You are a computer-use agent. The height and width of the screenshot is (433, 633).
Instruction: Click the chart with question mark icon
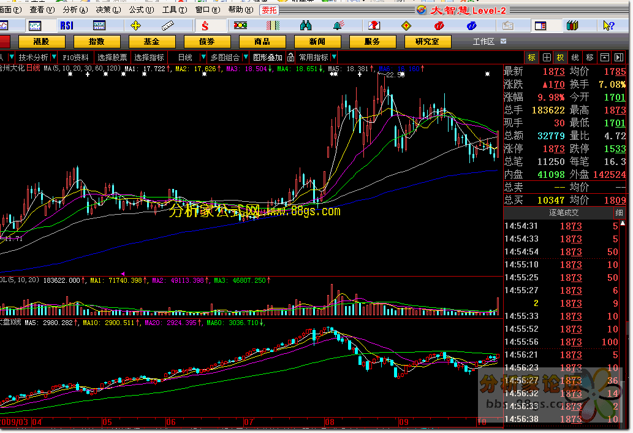[x=374, y=26]
